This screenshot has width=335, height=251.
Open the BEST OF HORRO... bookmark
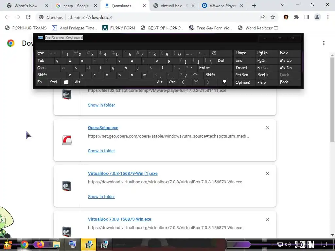click(162, 28)
